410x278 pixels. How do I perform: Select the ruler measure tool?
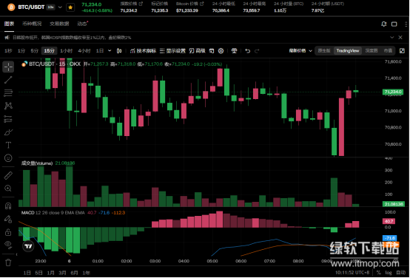[8, 175]
